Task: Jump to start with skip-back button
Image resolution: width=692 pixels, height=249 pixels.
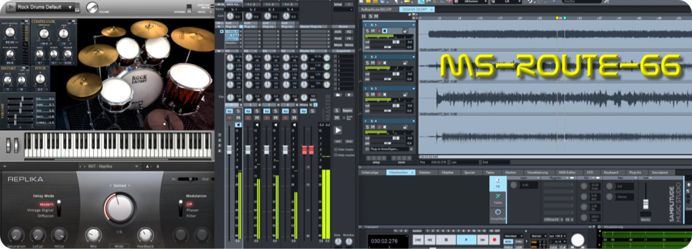Action: pyautogui.click(x=419, y=240)
